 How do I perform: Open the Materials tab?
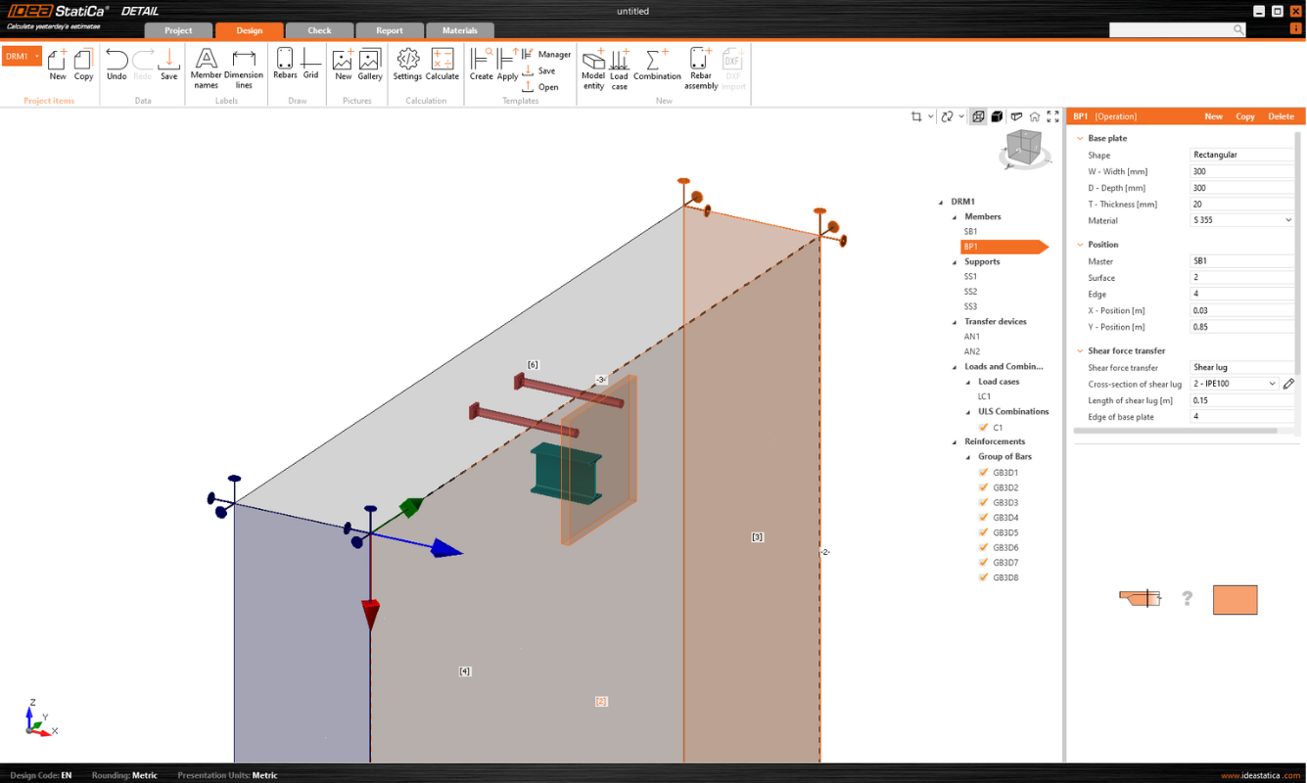click(459, 30)
